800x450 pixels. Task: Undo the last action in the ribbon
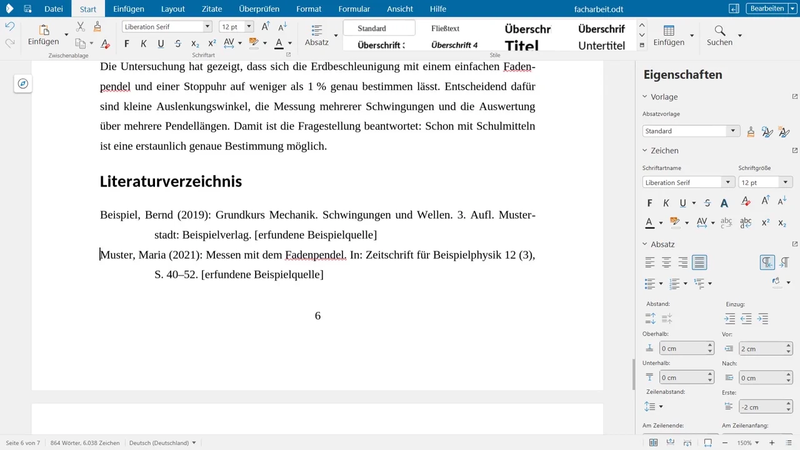[9, 26]
